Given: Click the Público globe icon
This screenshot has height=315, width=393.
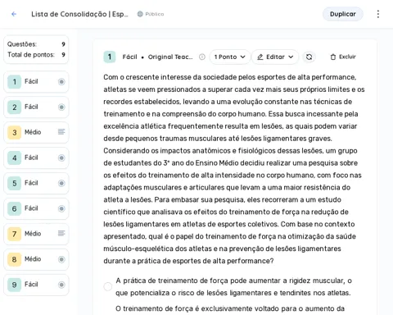Looking at the screenshot, I should [x=140, y=14].
